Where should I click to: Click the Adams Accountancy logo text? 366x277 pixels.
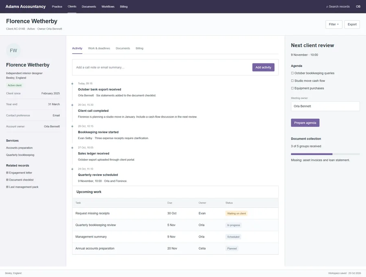[26, 7]
